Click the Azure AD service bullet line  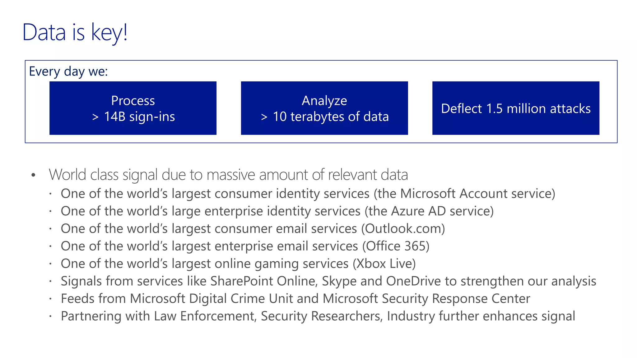coord(277,211)
